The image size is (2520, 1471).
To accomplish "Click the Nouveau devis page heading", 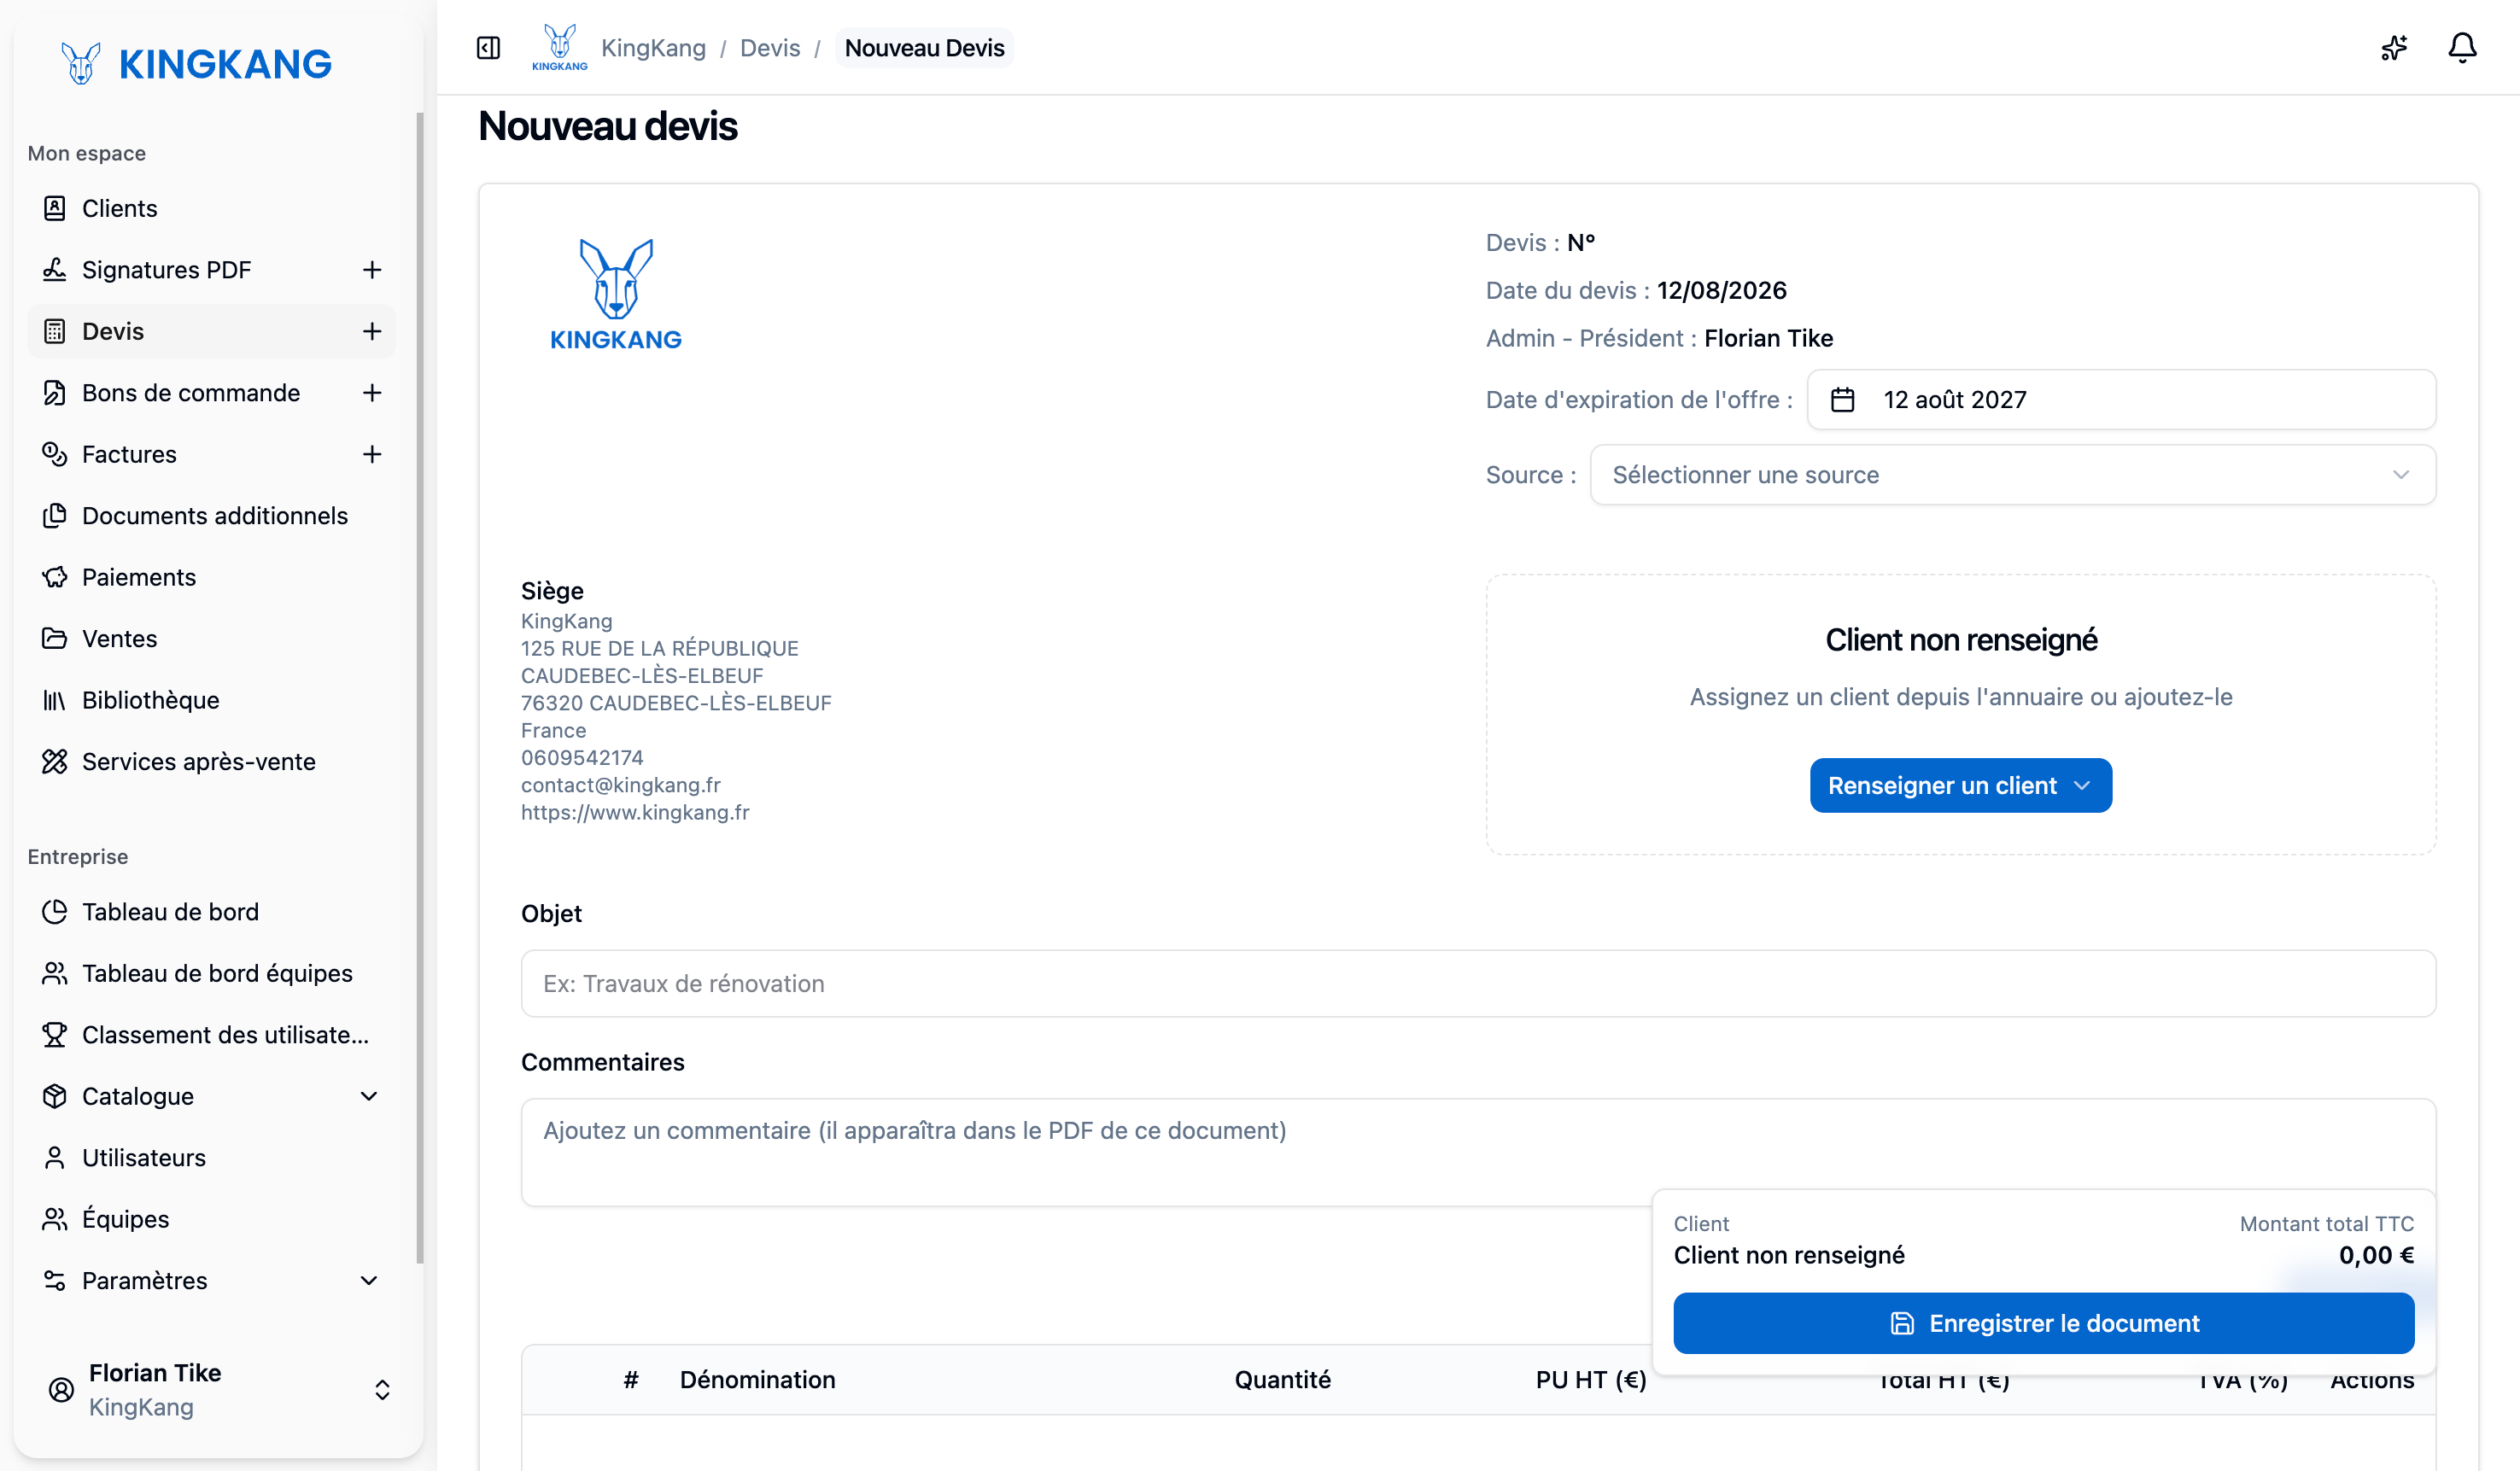I will point(607,126).
